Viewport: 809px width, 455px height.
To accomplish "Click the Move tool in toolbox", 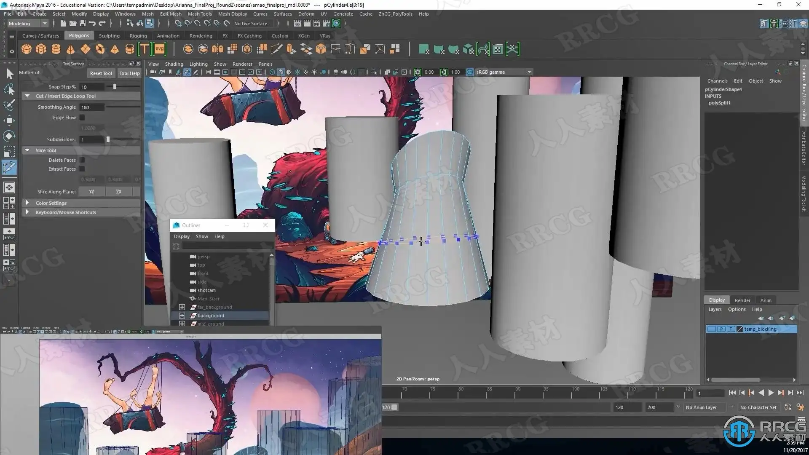I will [x=9, y=120].
